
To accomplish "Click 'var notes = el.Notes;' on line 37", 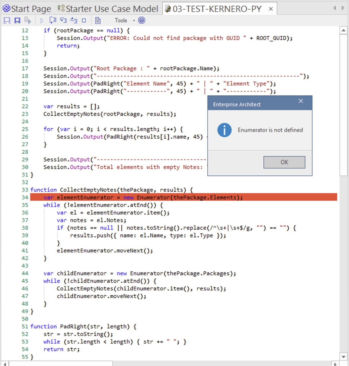I will click(92, 220).
